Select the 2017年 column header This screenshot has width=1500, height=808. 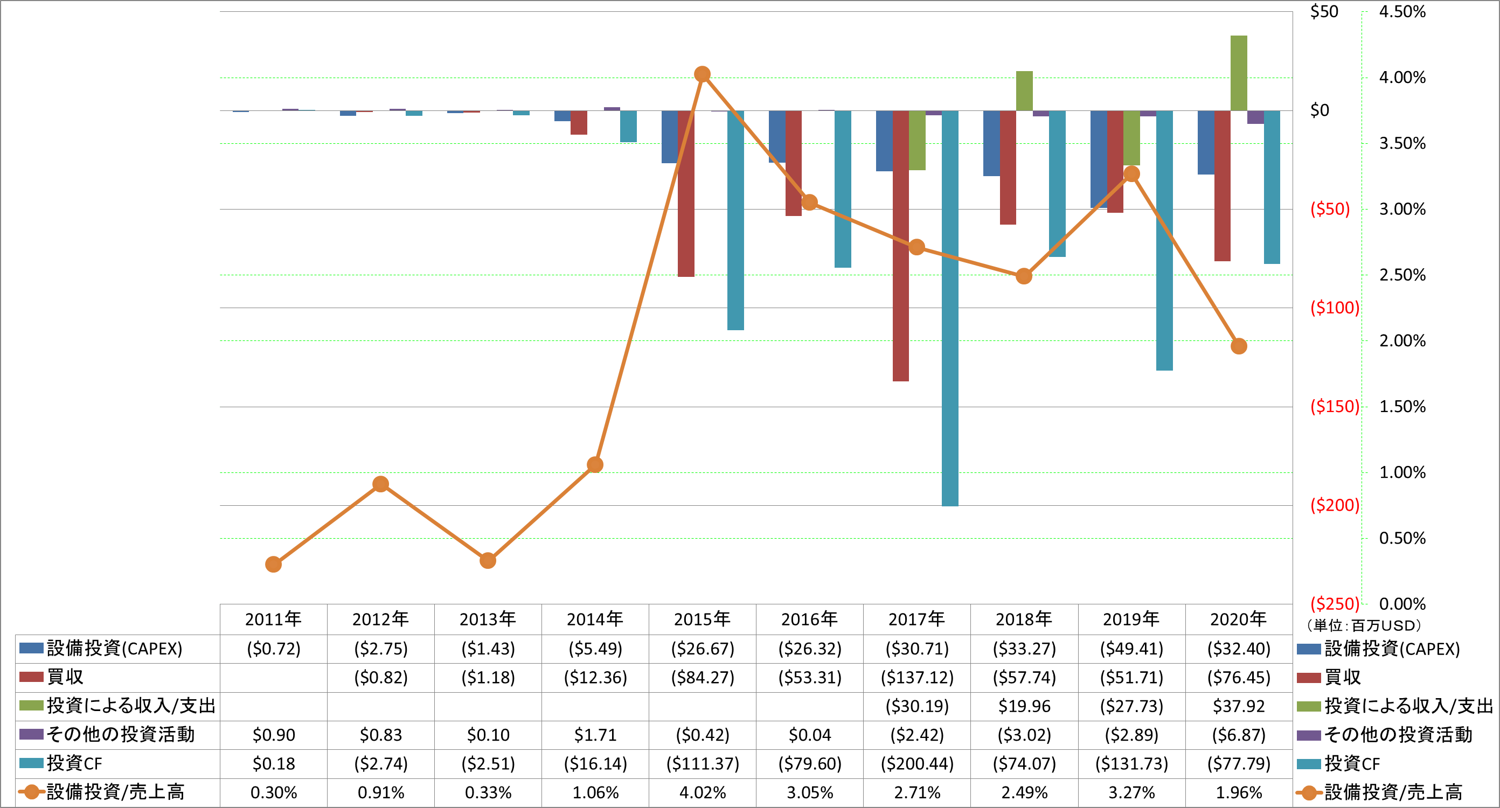point(916,619)
